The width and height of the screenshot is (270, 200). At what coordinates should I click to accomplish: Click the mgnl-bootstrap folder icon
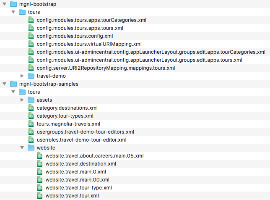(x=13, y=4)
